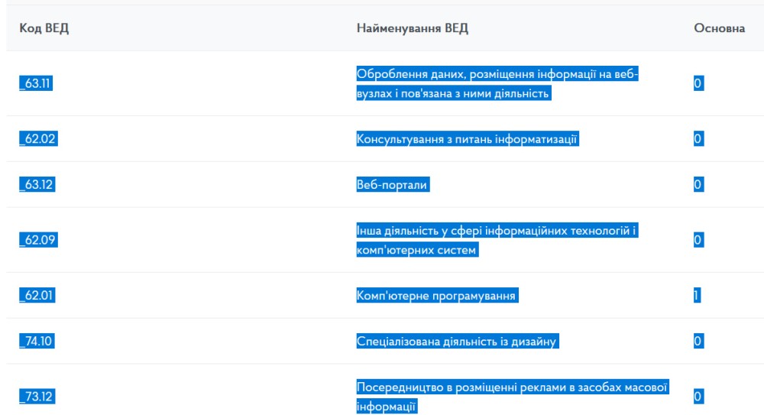Viewport: 764px width, 415px height.
Task: Click the code 73.12
Action: (36, 396)
